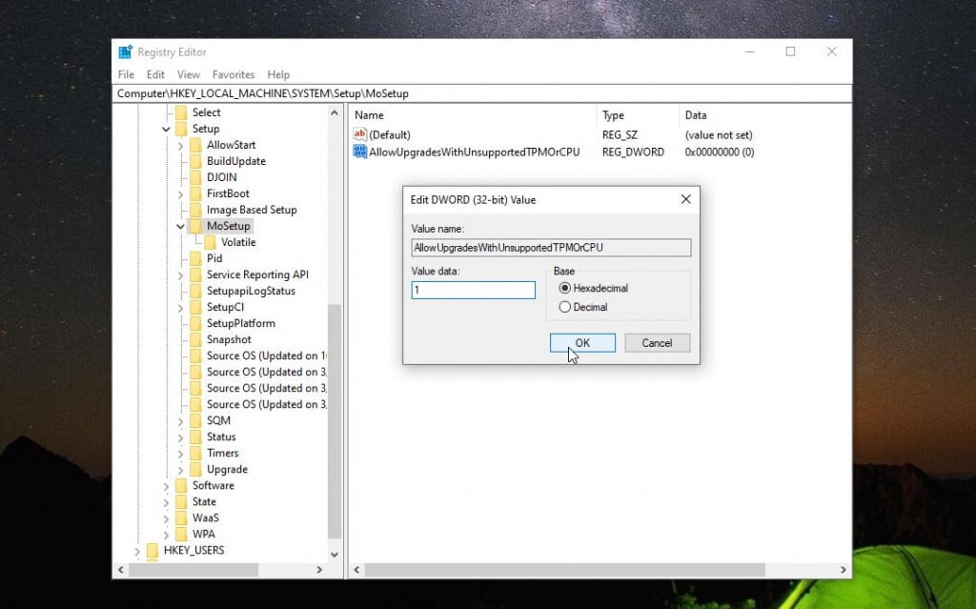
Task: Click the Snapshot folder icon
Action: coord(195,338)
